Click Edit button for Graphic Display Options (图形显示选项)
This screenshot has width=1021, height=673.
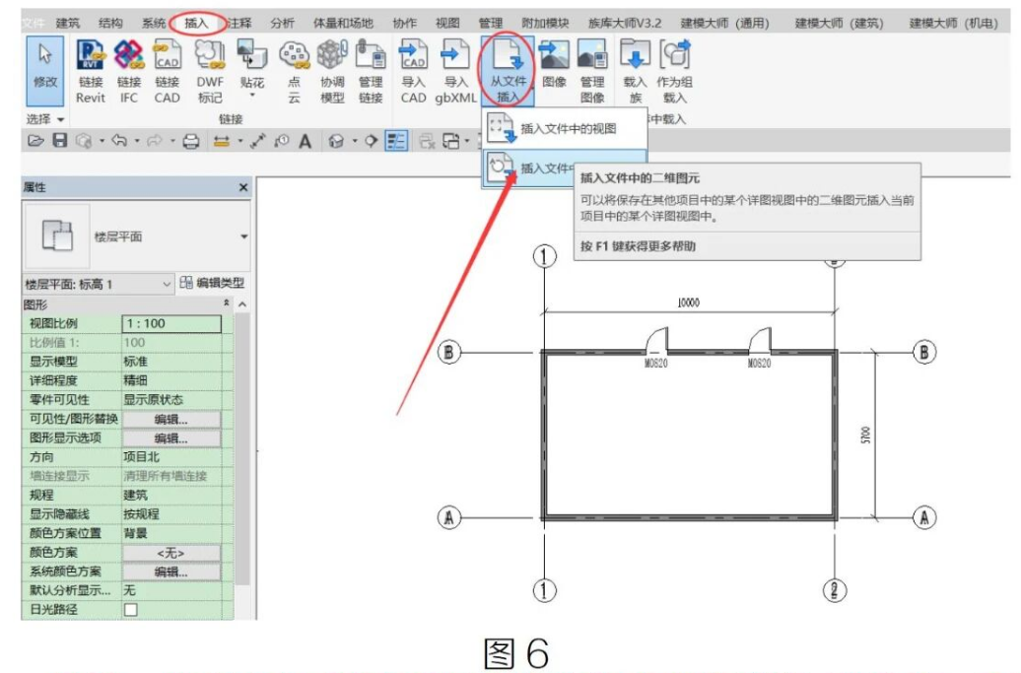[x=171, y=438]
